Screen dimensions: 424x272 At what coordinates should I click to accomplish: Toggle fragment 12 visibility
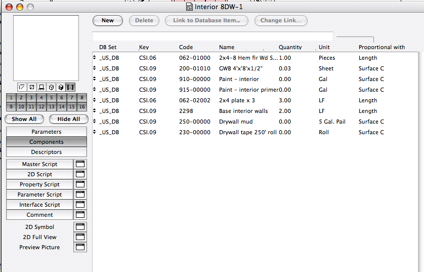(x=41, y=107)
